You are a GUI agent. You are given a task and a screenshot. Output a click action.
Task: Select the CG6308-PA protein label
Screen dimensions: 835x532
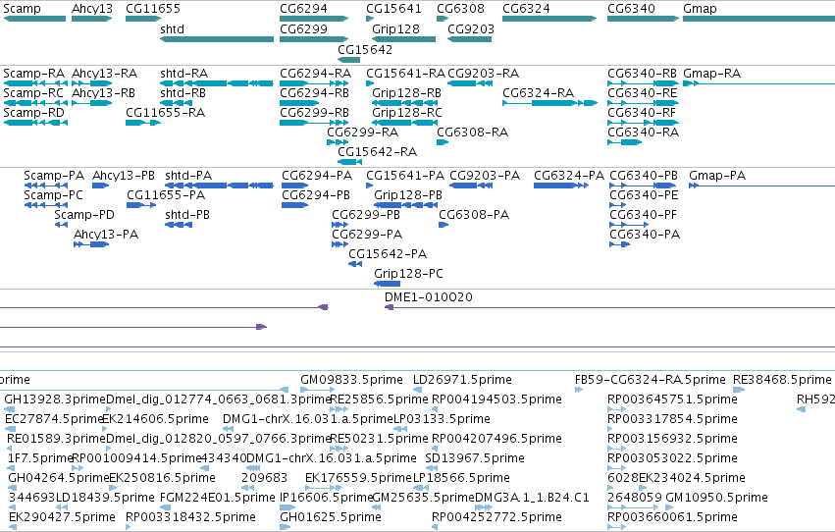coord(474,215)
